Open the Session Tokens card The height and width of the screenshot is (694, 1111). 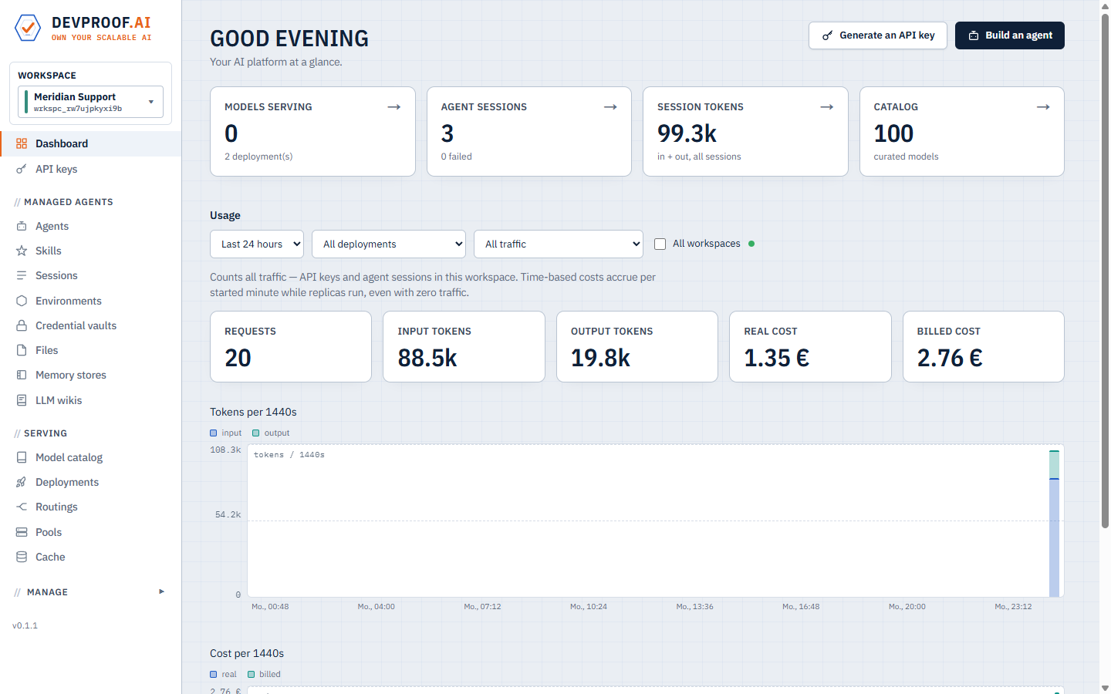point(745,131)
